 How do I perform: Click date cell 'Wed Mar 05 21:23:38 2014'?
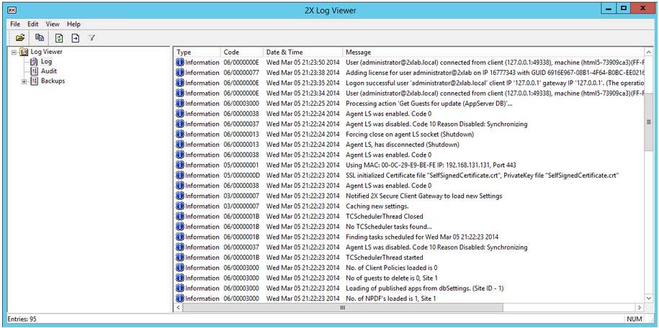pyautogui.click(x=302, y=73)
